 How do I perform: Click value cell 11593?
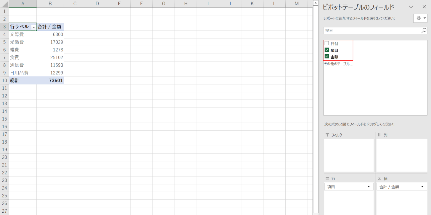(50, 65)
